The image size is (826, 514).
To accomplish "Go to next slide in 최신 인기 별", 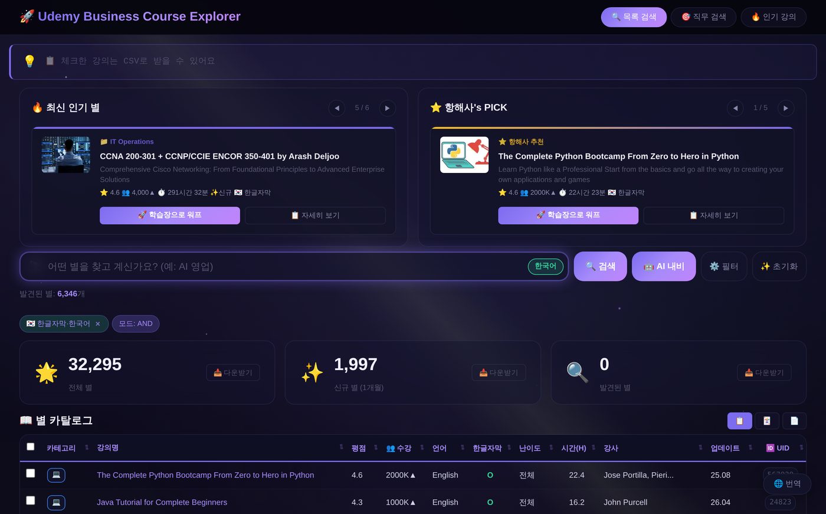I will [387, 108].
